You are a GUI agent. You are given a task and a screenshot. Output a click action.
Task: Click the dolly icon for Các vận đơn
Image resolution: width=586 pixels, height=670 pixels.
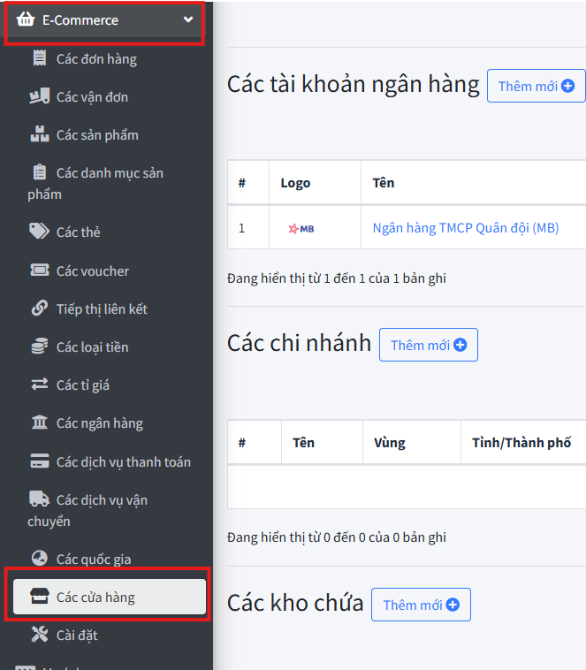[x=39, y=96]
